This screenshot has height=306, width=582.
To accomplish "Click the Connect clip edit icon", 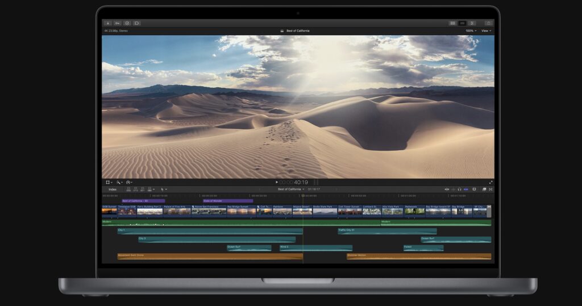I will click(x=128, y=189).
